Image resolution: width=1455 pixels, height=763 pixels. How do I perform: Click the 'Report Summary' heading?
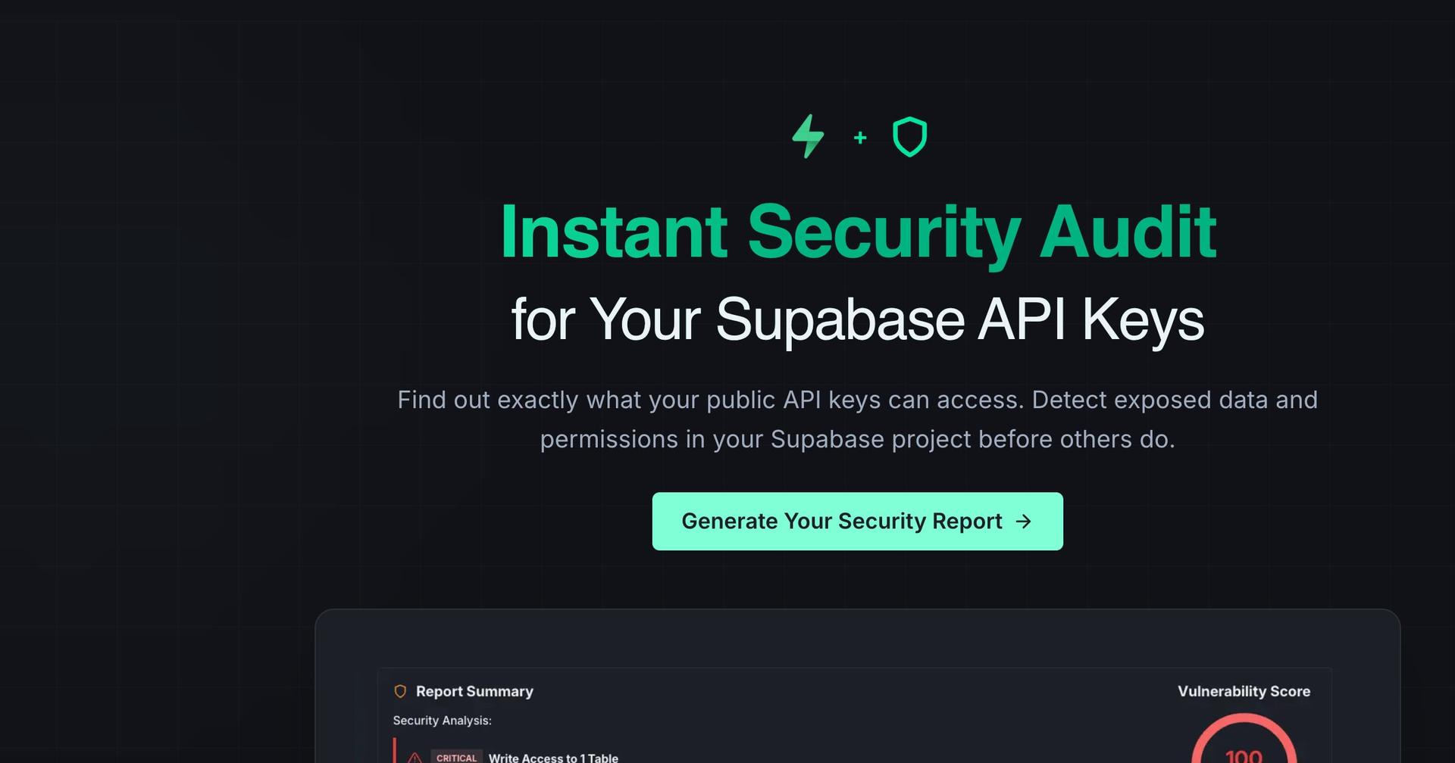pos(474,691)
